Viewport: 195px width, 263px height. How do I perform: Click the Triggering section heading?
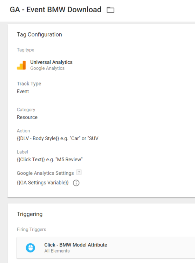[30, 214]
